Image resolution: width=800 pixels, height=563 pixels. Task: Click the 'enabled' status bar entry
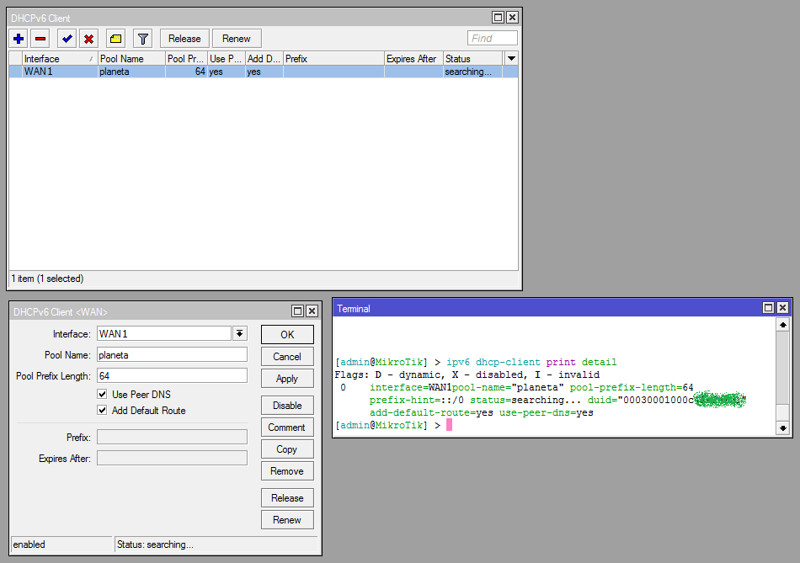point(61,544)
